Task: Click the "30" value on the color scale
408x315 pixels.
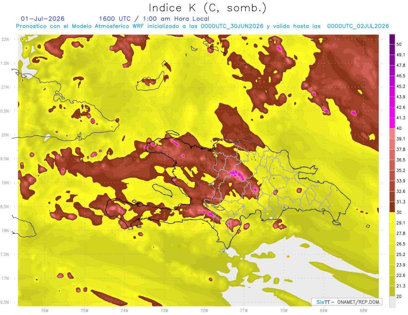Action: point(399,212)
